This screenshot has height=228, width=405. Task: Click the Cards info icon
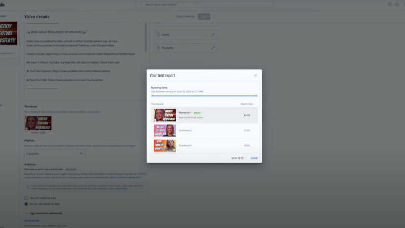(x=158, y=34)
